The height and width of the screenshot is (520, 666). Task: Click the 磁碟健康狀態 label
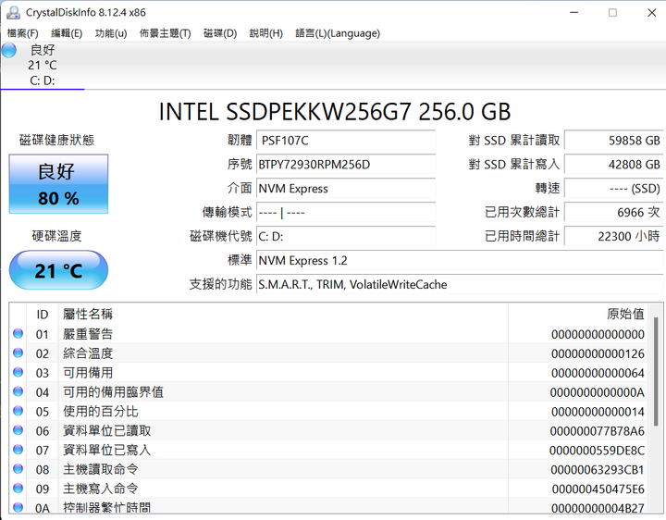[56, 140]
